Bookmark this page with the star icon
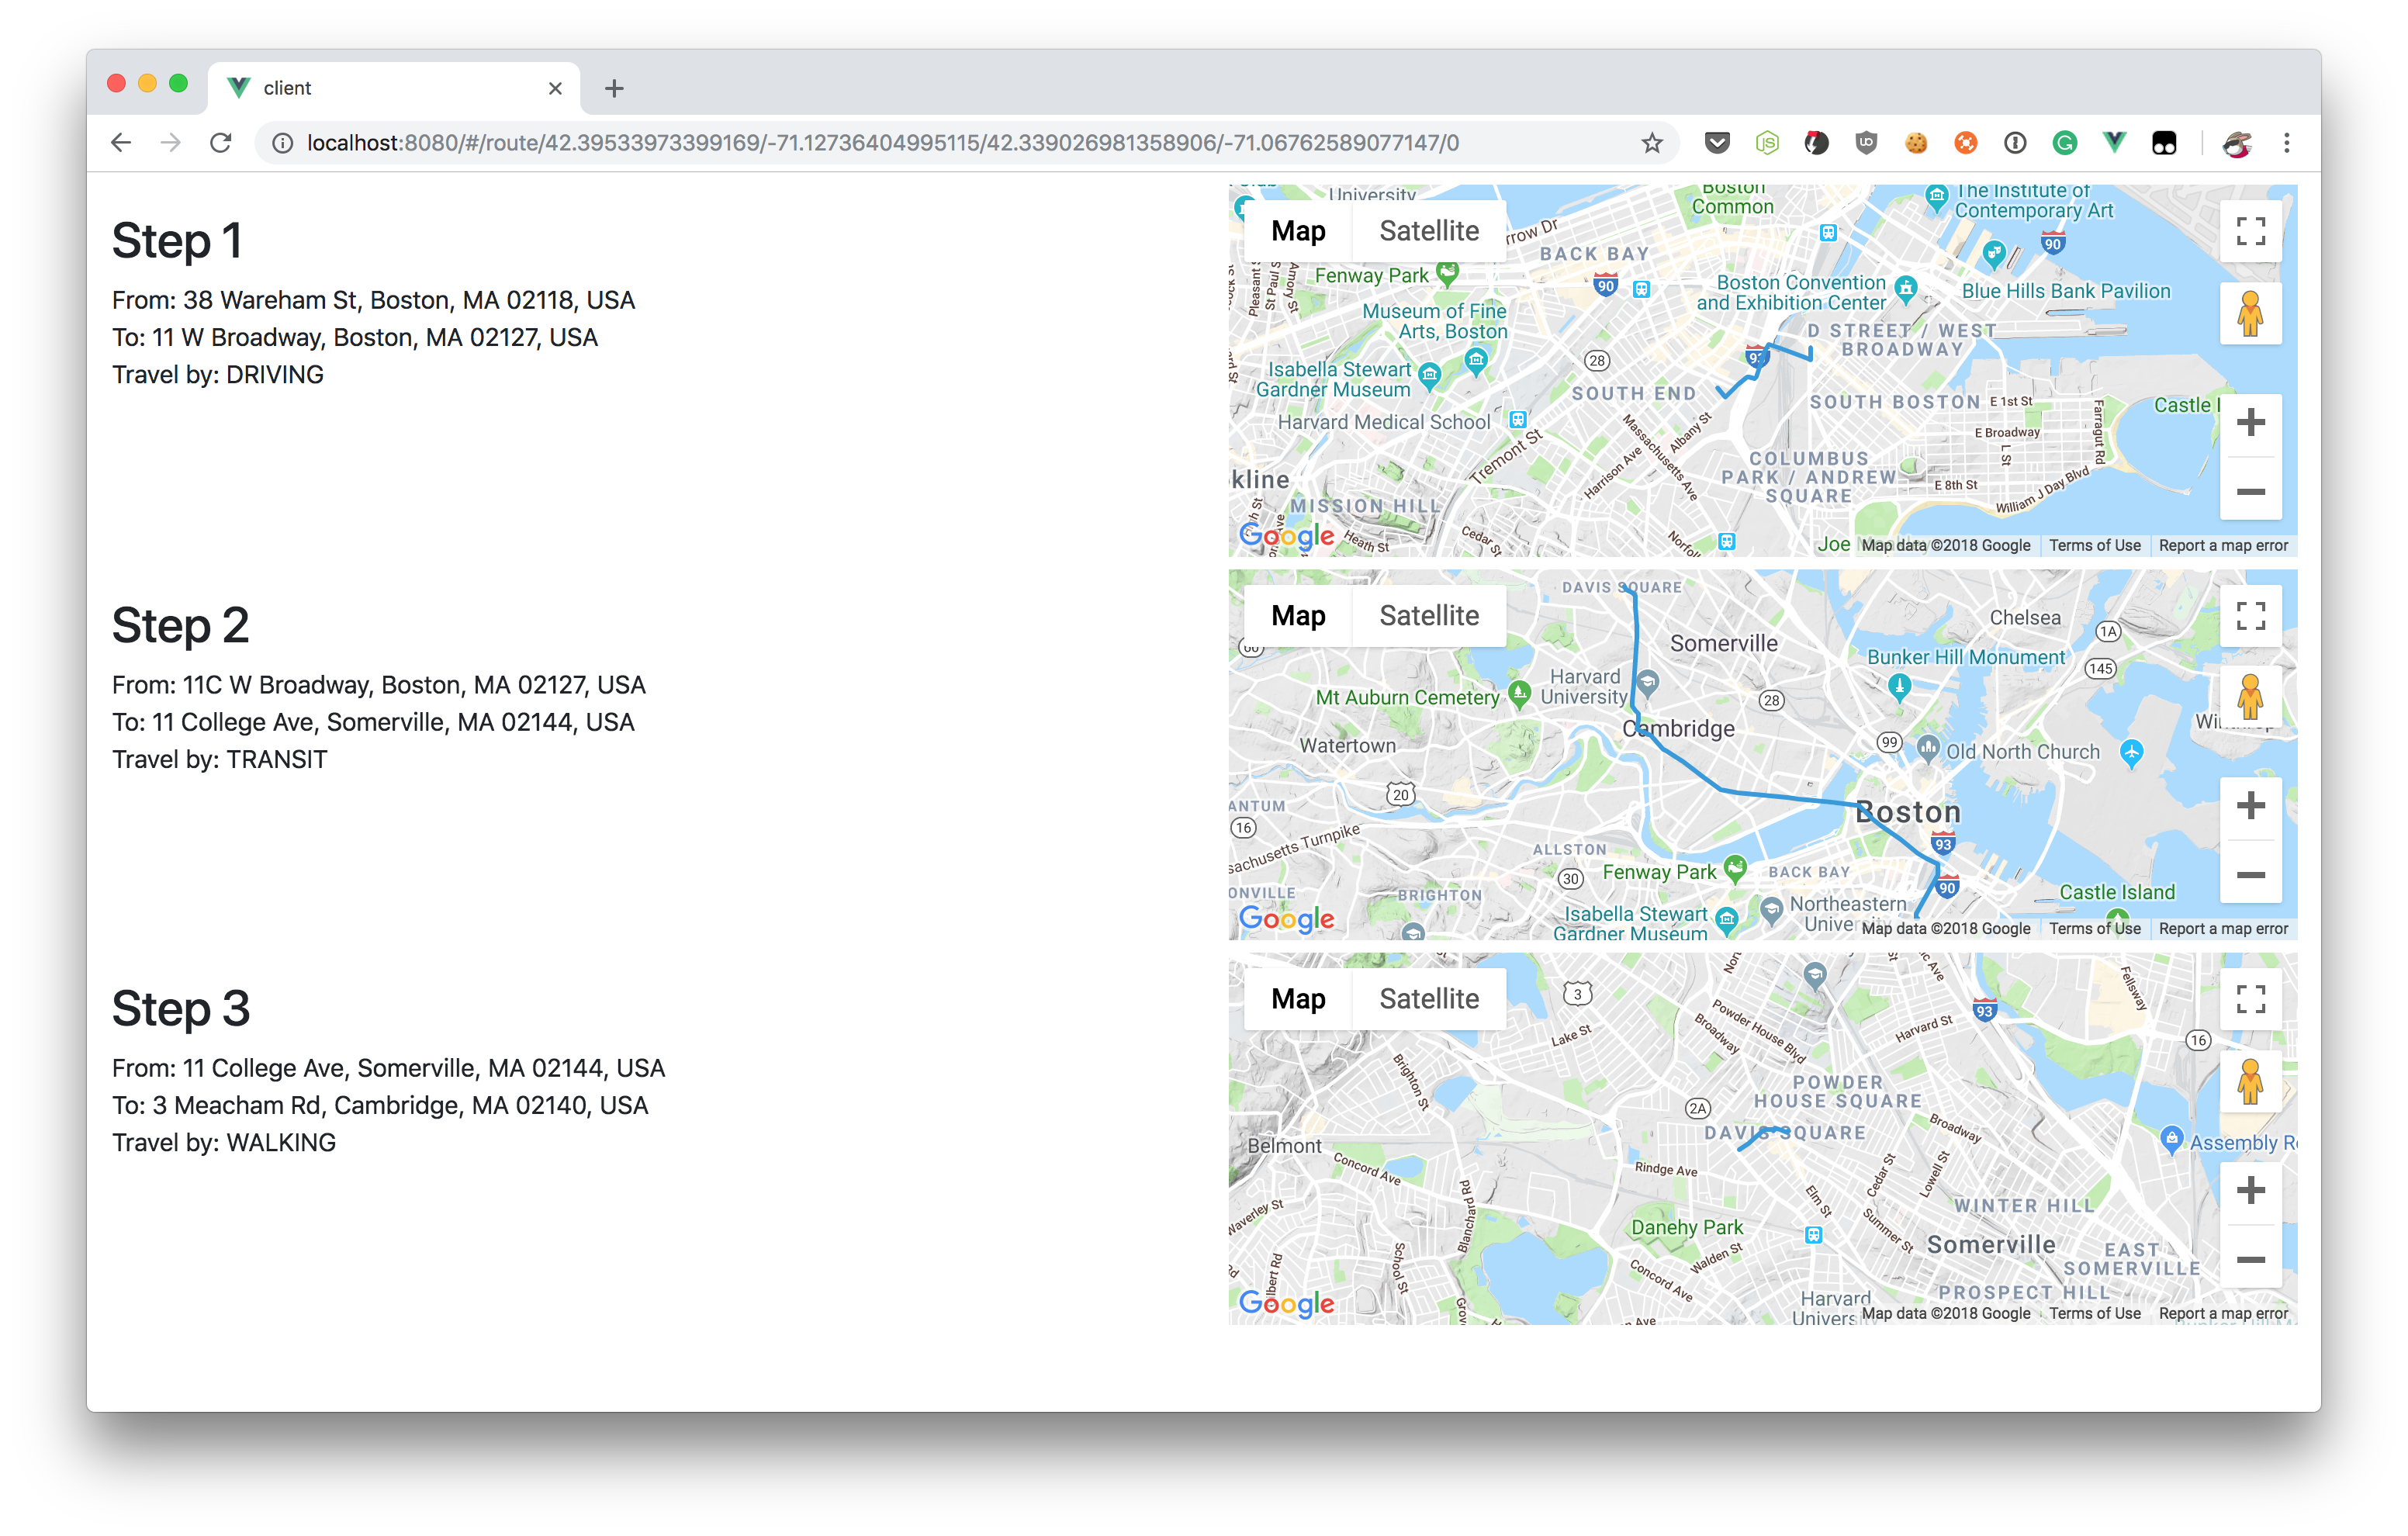2408x1536 pixels. tap(1652, 143)
